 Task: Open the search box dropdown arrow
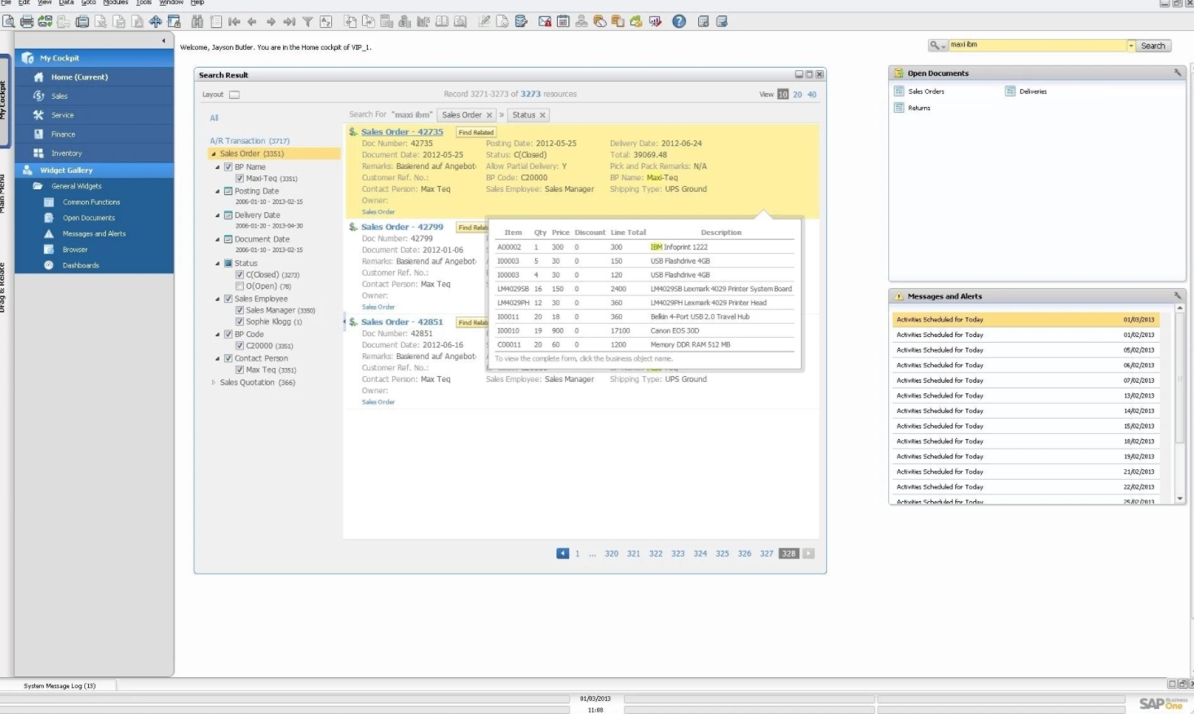[x=1130, y=46]
